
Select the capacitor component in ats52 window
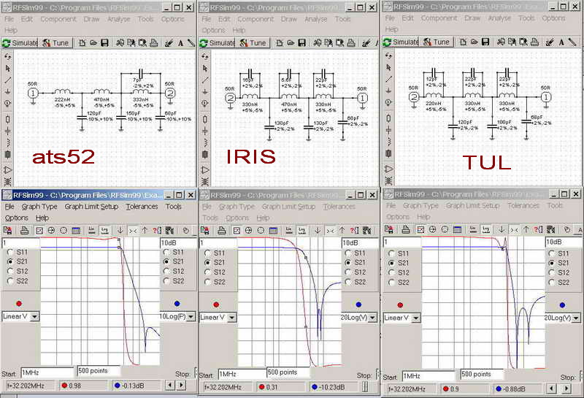click(x=8, y=131)
